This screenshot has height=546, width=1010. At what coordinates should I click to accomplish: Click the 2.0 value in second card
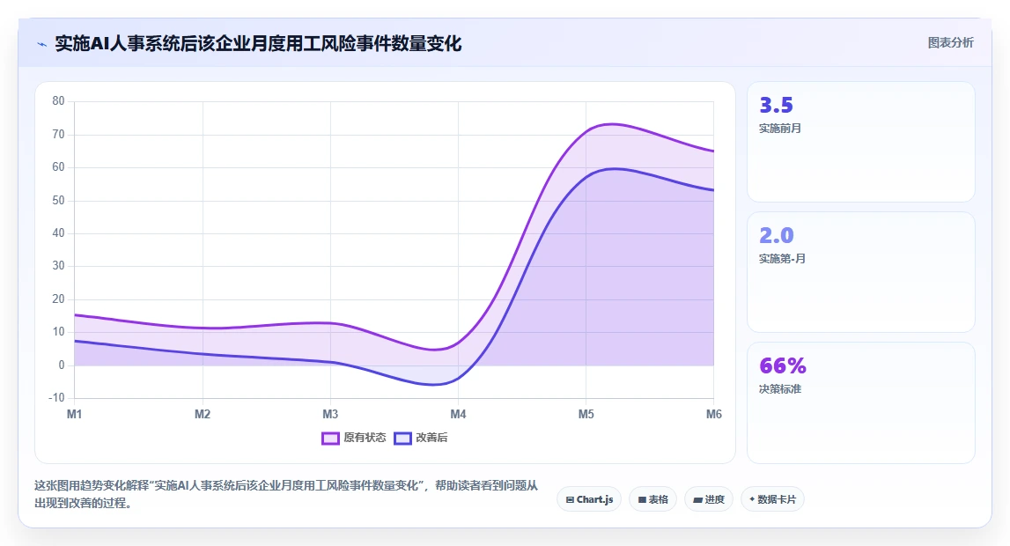pyautogui.click(x=776, y=235)
